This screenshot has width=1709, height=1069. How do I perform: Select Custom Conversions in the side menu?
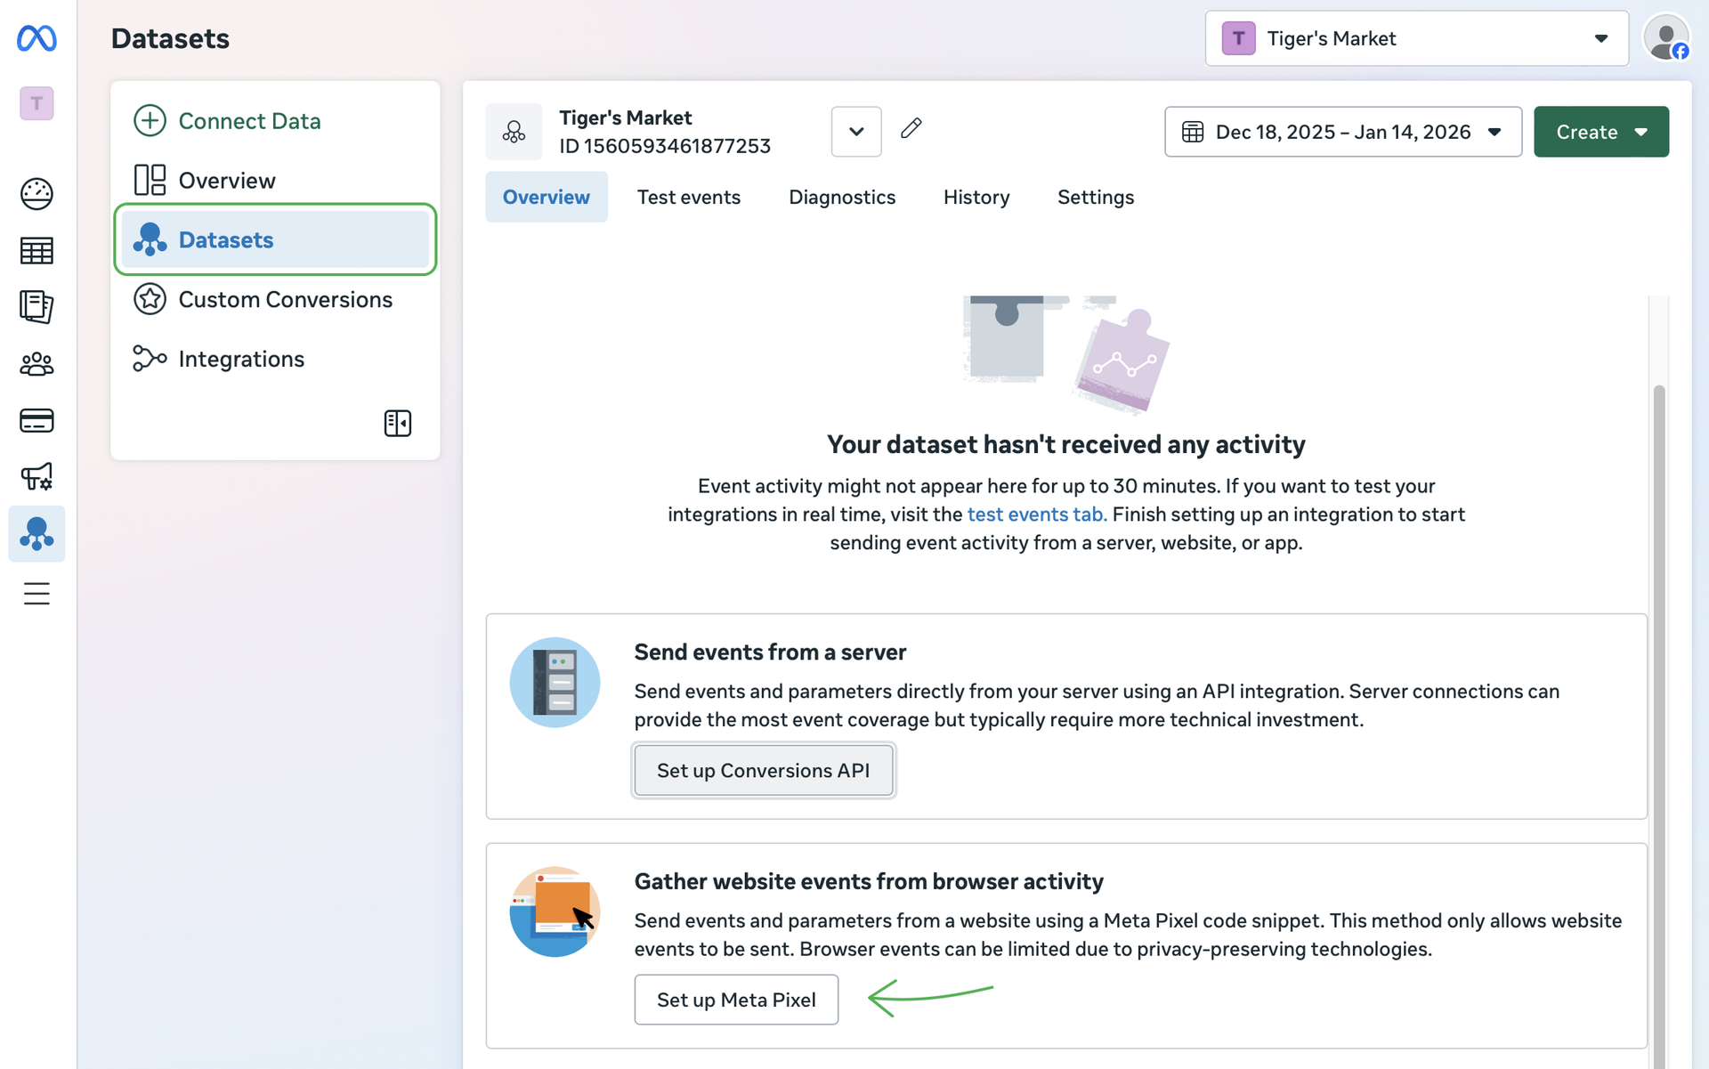pos(285,299)
